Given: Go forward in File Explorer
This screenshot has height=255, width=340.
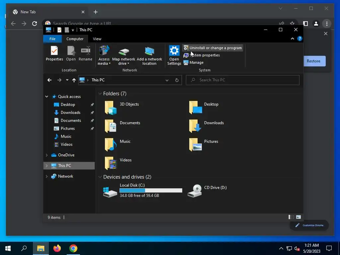Looking at the screenshot, I should (59, 80).
